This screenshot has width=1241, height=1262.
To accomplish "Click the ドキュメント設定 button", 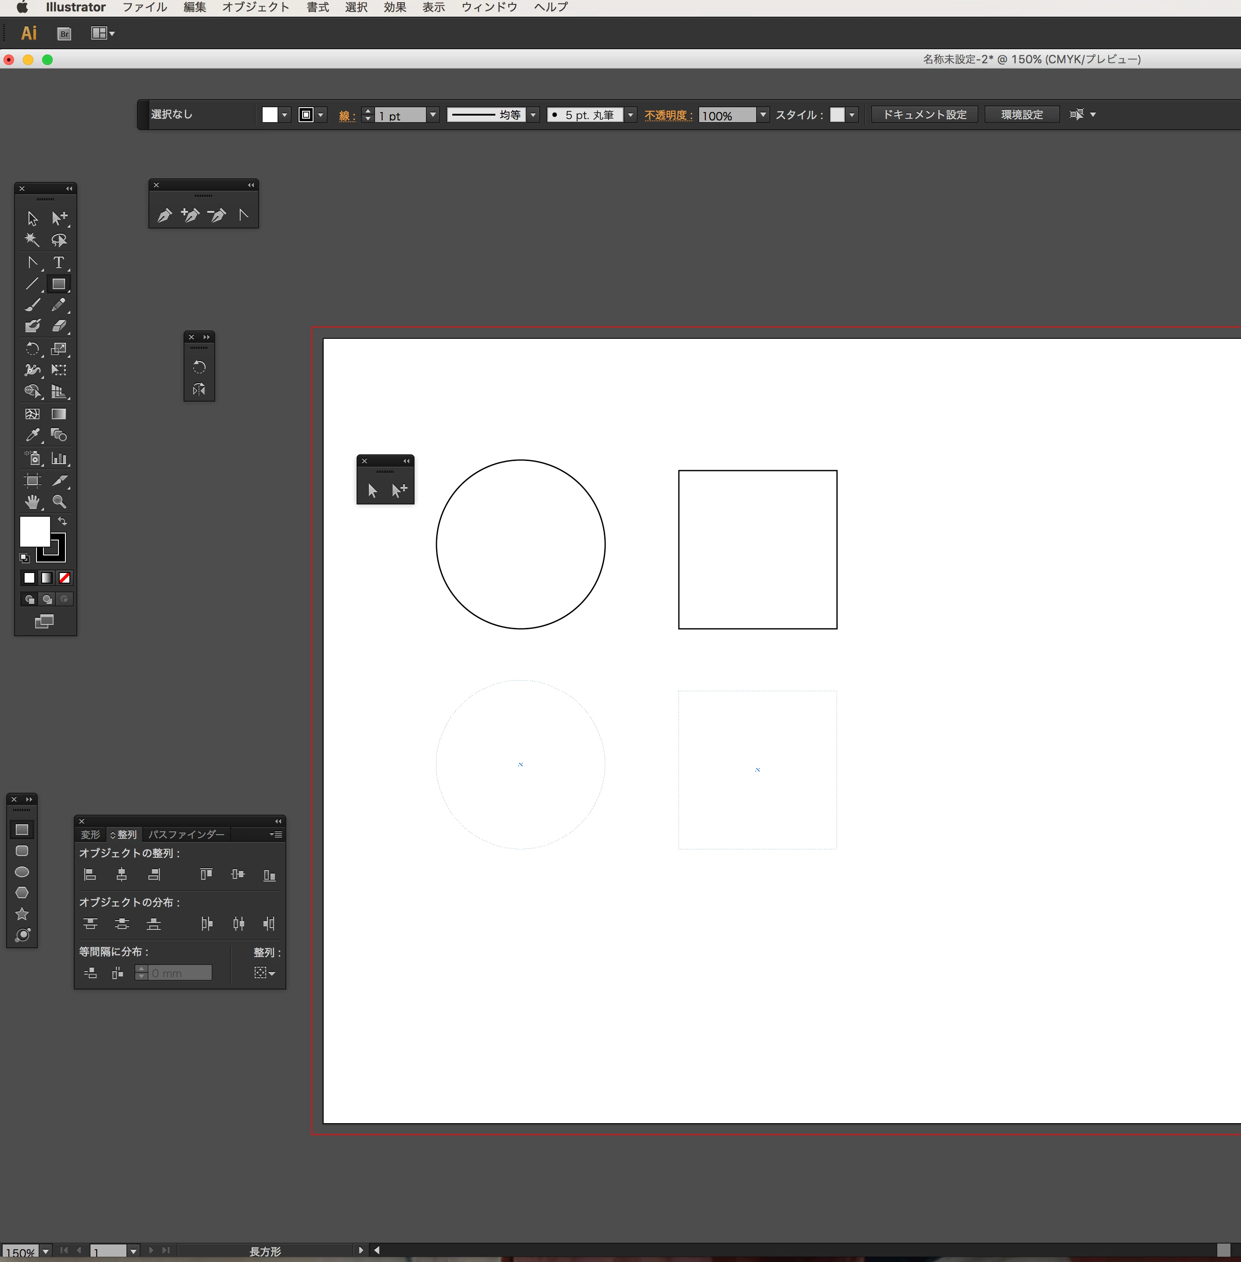I will (x=924, y=115).
